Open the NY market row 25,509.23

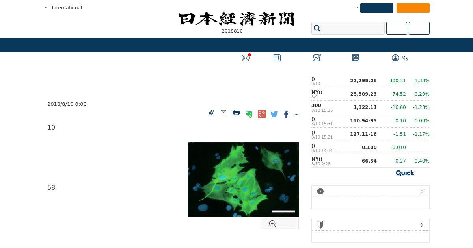(371, 94)
